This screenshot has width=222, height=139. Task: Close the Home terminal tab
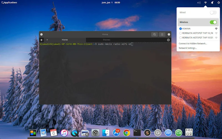(47, 40)
